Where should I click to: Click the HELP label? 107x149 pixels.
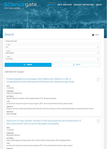pyautogui.click(x=97, y=35)
